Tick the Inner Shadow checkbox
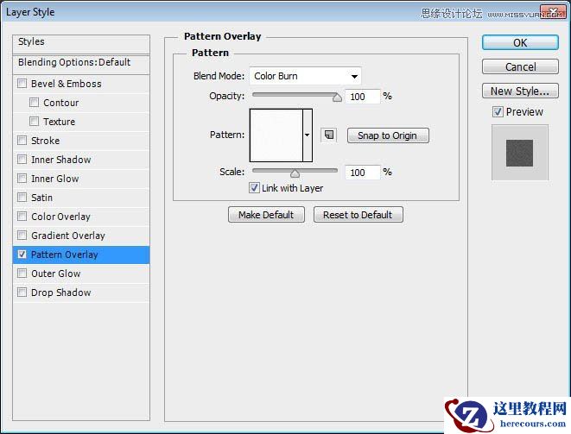Image resolution: width=571 pixels, height=434 pixels. pyautogui.click(x=22, y=159)
